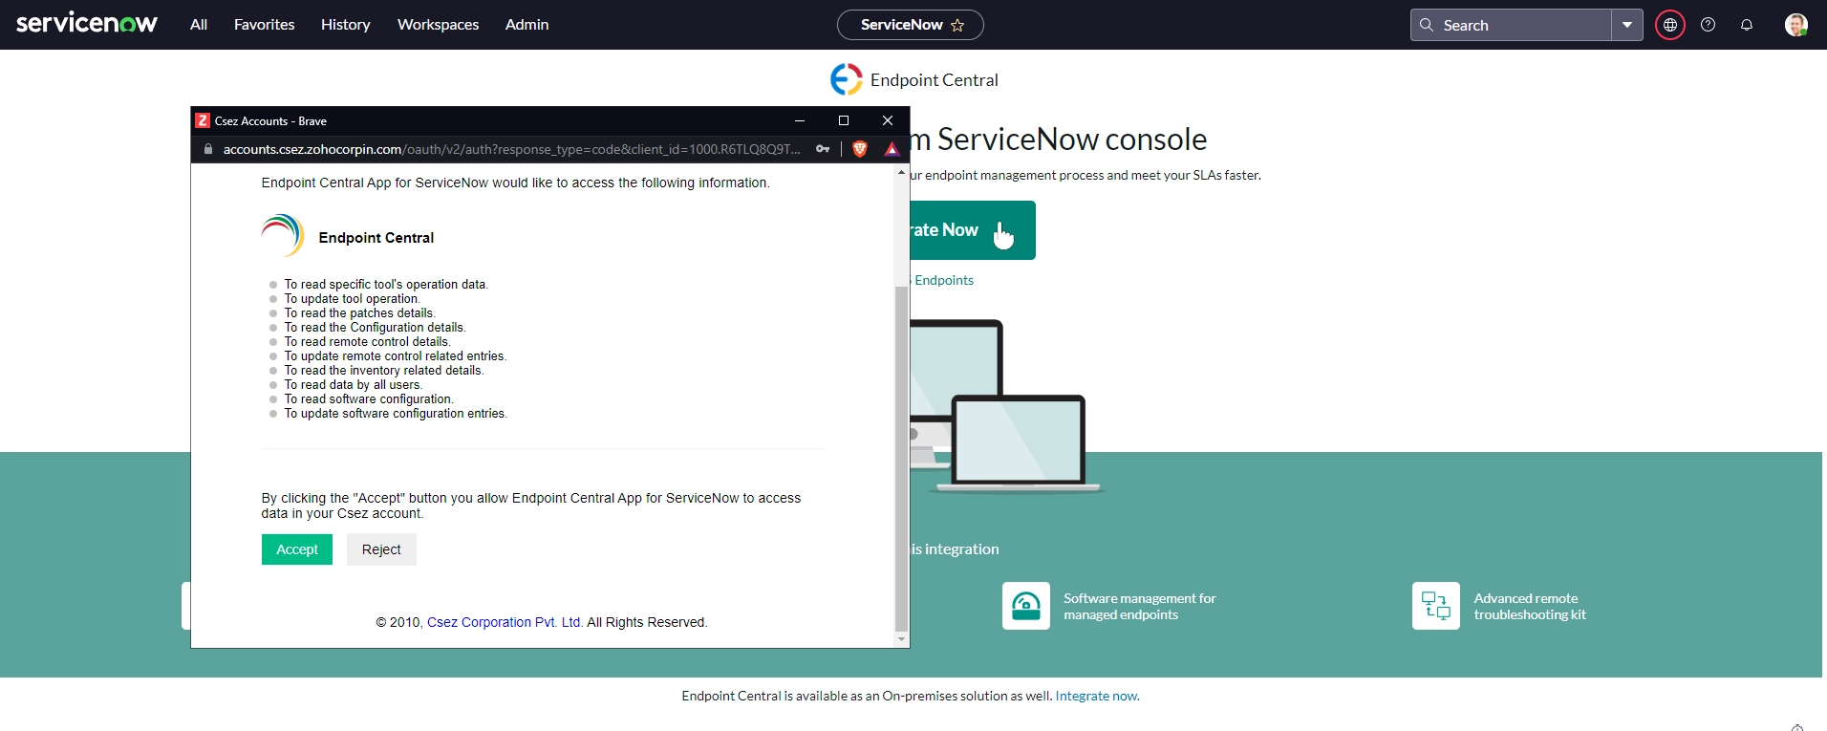This screenshot has width=1827, height=731.
Task: Click the Brave Shields lion icon
Action: click(859, 149)
